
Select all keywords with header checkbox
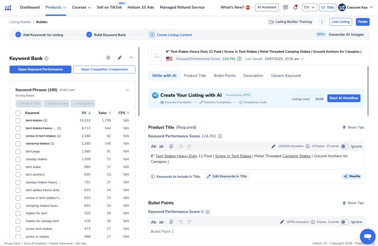18,113
